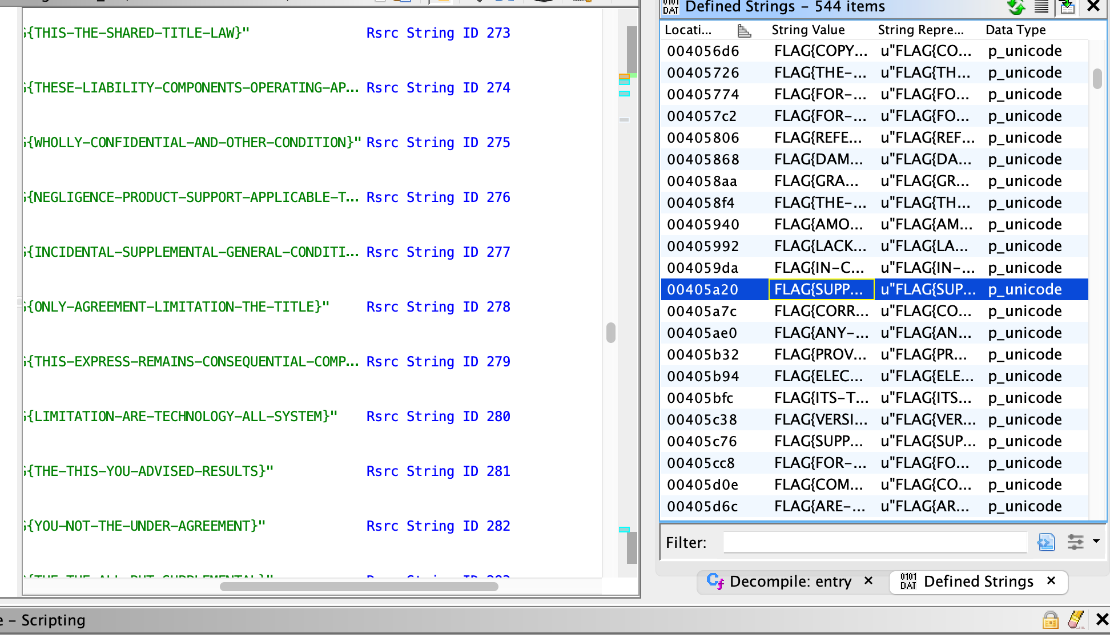This screenshot has width=1110, height=638.
Task: Select string row at address 00405b32
Action: point(874,354)
